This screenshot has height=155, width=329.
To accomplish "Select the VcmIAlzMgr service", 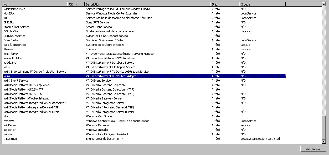I will tap(11, 54).
